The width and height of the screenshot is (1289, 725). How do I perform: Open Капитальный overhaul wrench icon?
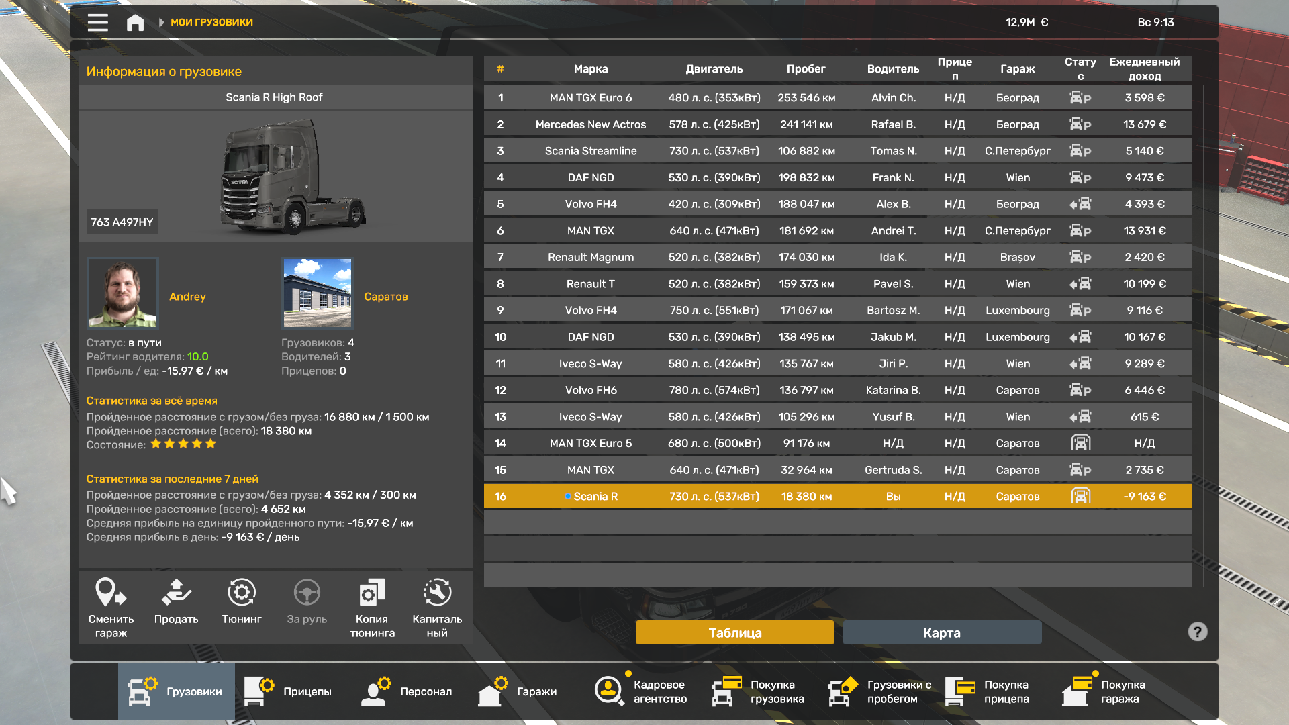pyautogui.click(x=437, y=592)
